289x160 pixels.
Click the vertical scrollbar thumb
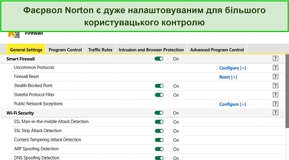pos(287,91)
